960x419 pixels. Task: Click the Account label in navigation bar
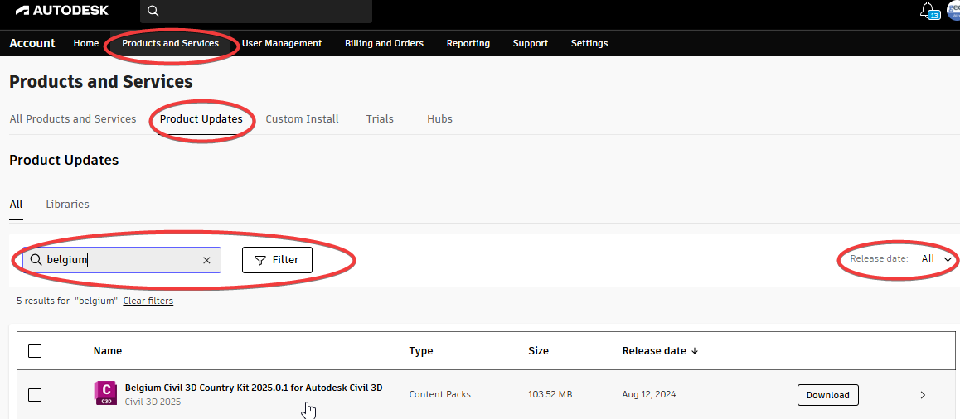tap(32, 43)
